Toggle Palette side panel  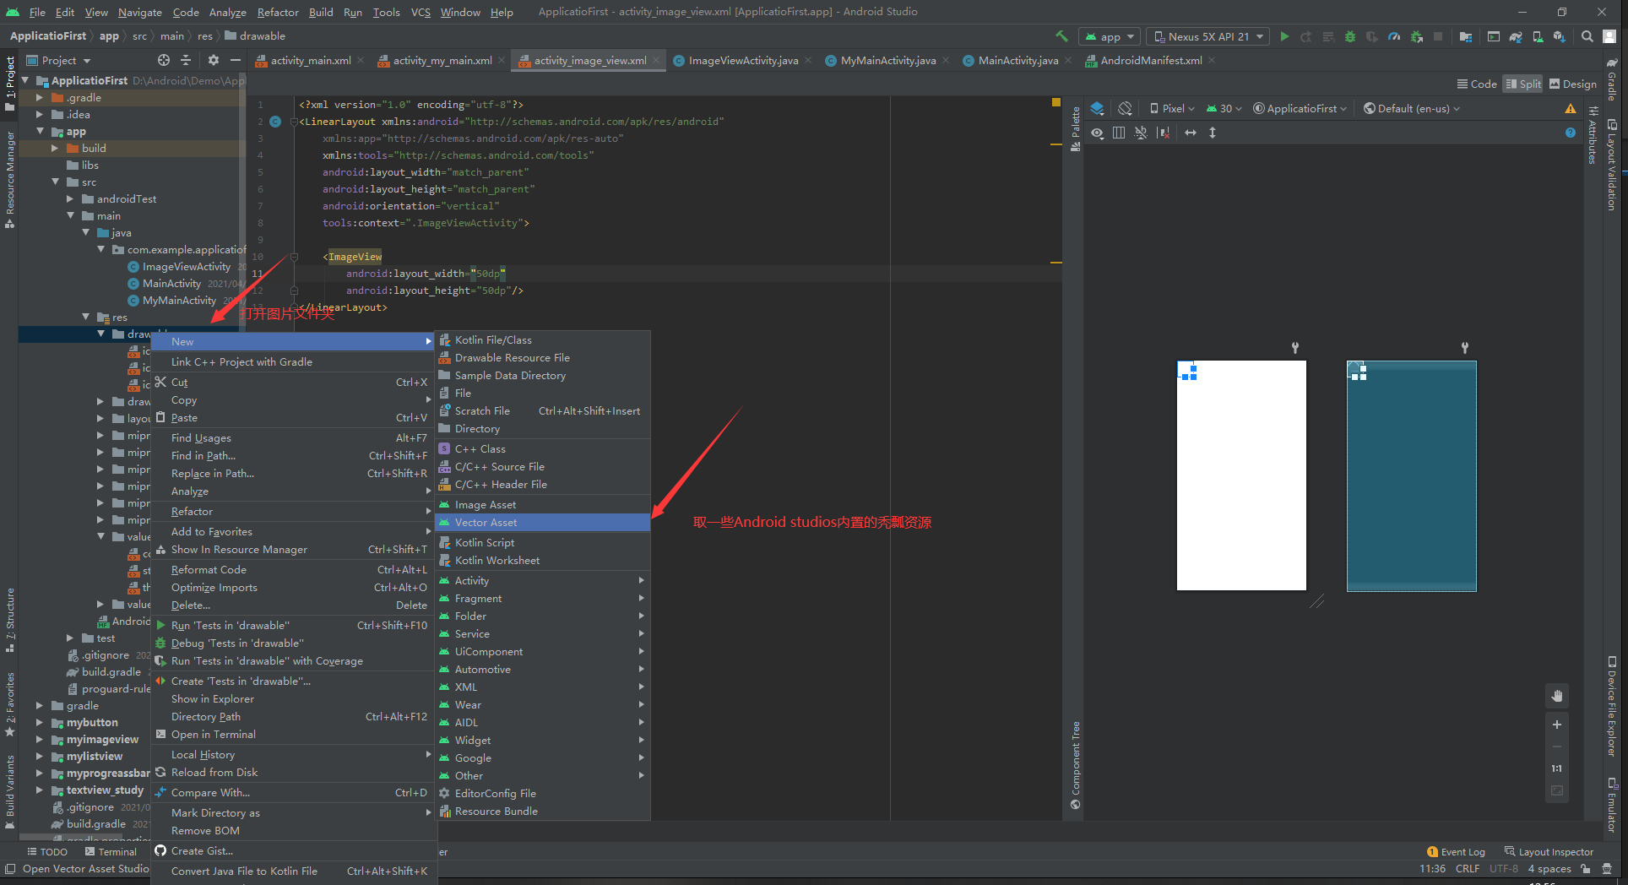pos(1075,128)
